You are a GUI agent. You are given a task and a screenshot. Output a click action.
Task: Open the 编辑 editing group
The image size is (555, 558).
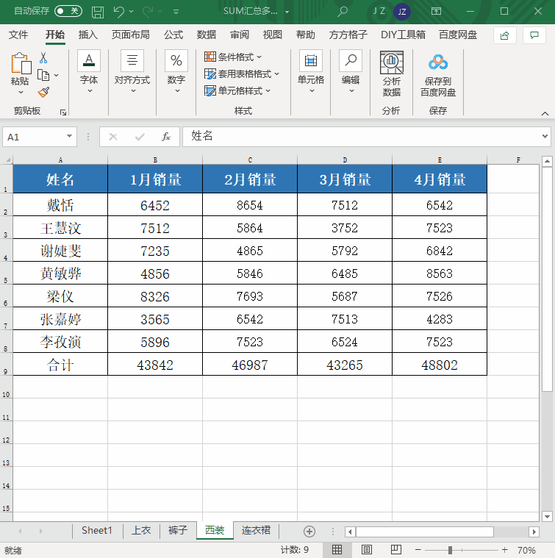click(x=351, y=72)
